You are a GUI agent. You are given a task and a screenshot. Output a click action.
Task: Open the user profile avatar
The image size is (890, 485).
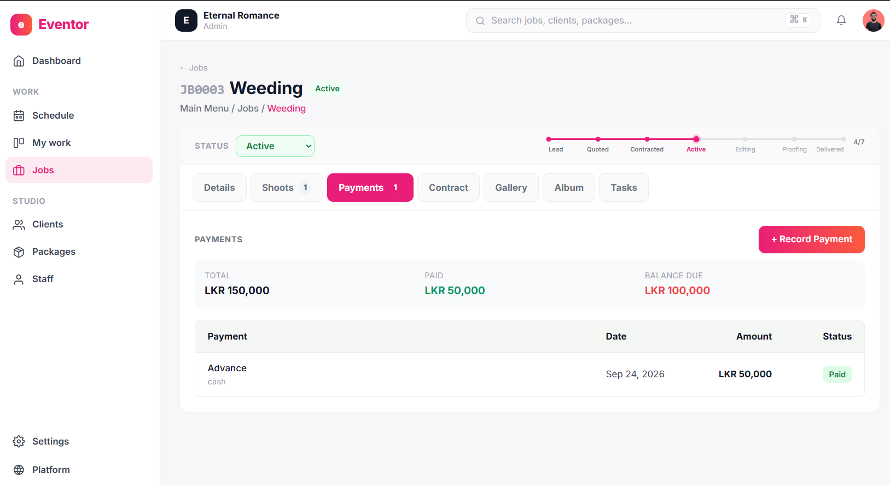tap(874, 21)
